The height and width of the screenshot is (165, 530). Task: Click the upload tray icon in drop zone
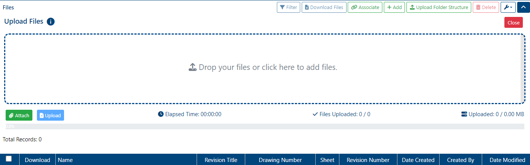[192, 67]
